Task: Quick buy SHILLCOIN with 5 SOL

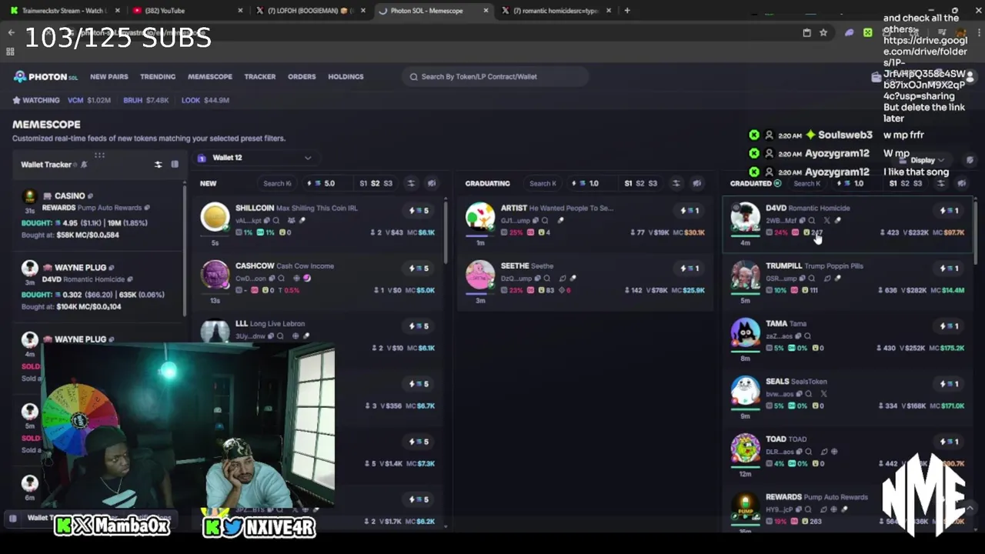Action: click(419, 211)
